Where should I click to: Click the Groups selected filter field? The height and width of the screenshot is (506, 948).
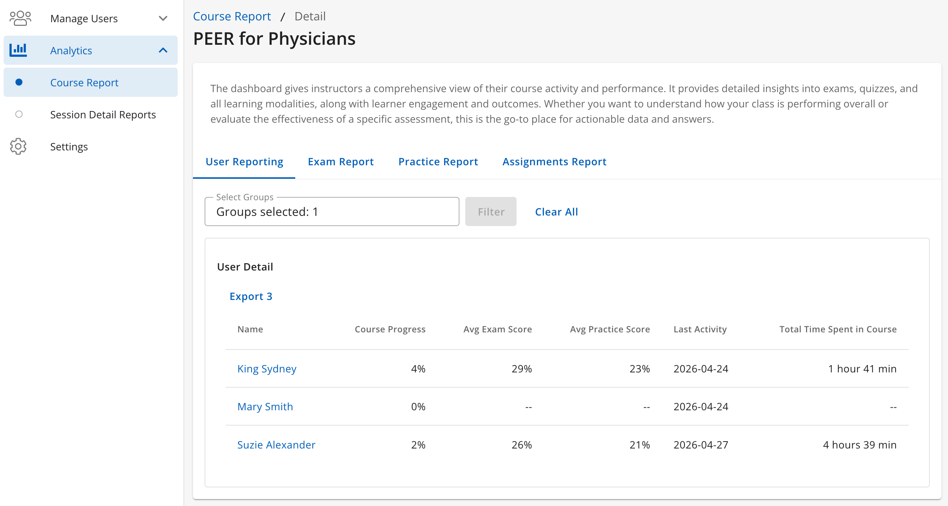click(x=331, y=212)
